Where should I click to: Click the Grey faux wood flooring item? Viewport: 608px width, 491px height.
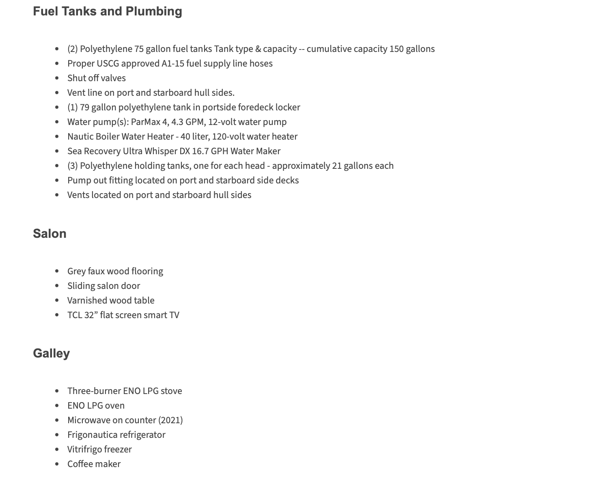pyautogui.click(x=115, y=271)
